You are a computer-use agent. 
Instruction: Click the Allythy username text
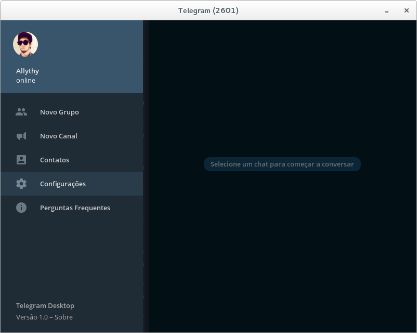pos(28,71)
